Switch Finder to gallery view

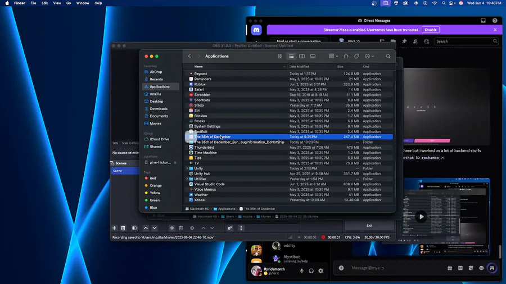(x=313, y=56)
